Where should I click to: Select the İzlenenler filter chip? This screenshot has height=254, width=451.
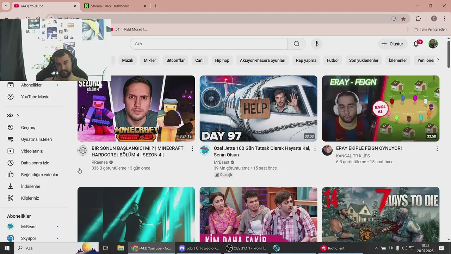[398, 60]
